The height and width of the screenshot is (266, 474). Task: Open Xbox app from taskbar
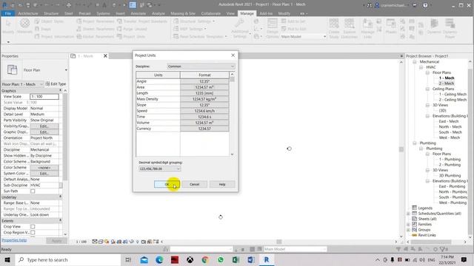pyautogui.click(x=190, y=259)
